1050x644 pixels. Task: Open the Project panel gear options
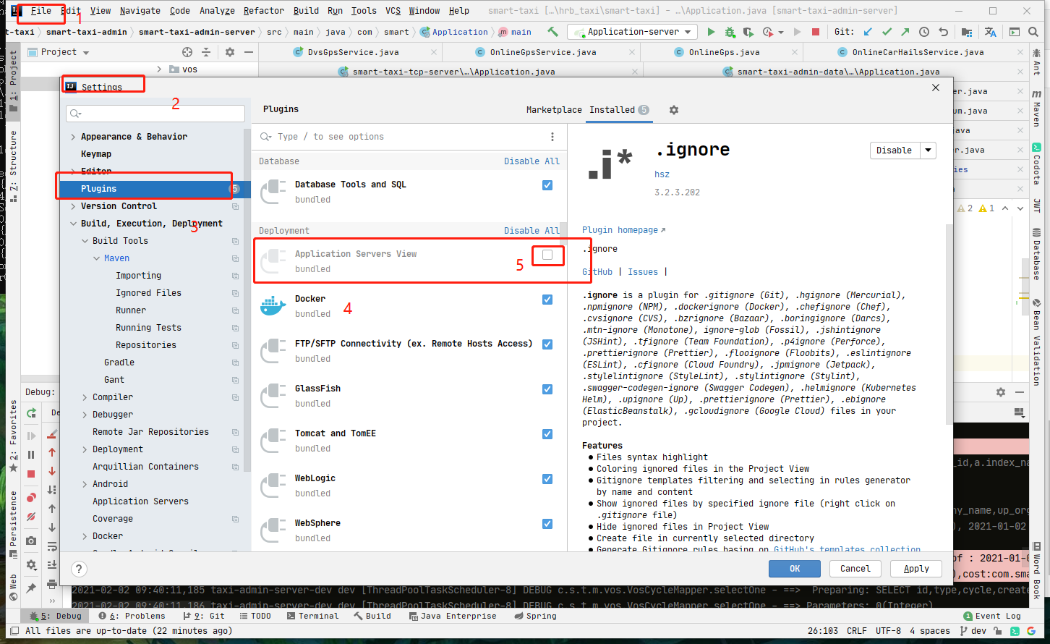click(230, 52)
